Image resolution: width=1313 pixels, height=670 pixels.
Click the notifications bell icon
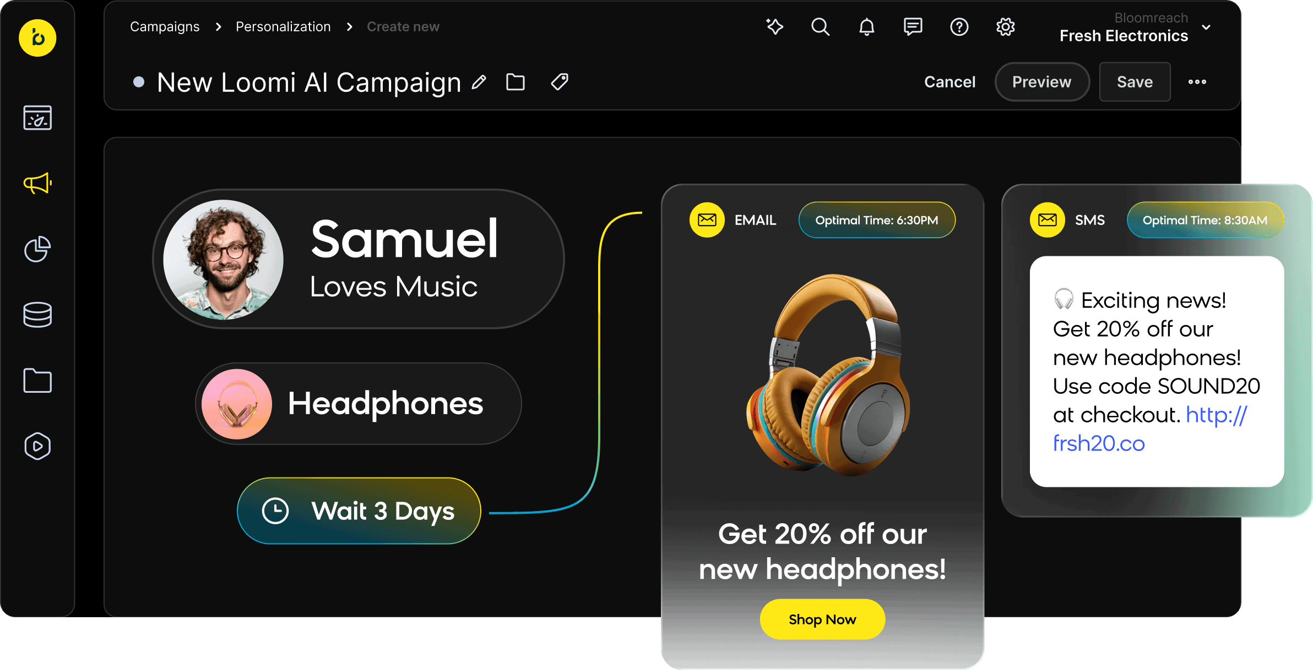pyautogui.click(x=866, y=26)
